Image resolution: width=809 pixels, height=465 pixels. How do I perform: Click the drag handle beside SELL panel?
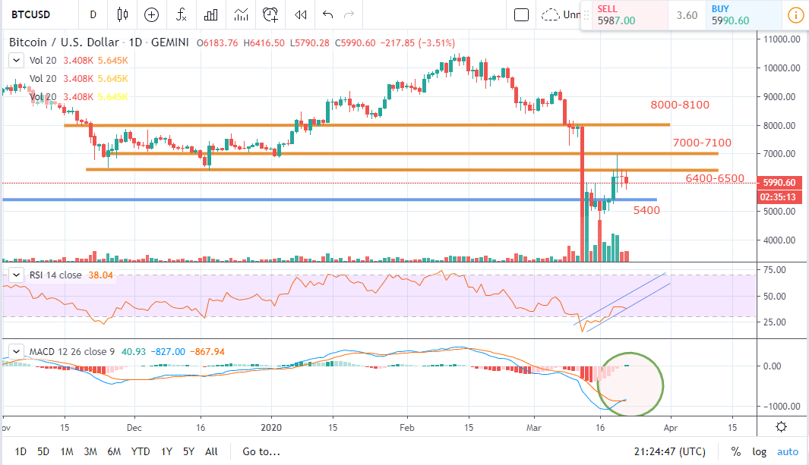pyautogui.click(x=586, y=15)
